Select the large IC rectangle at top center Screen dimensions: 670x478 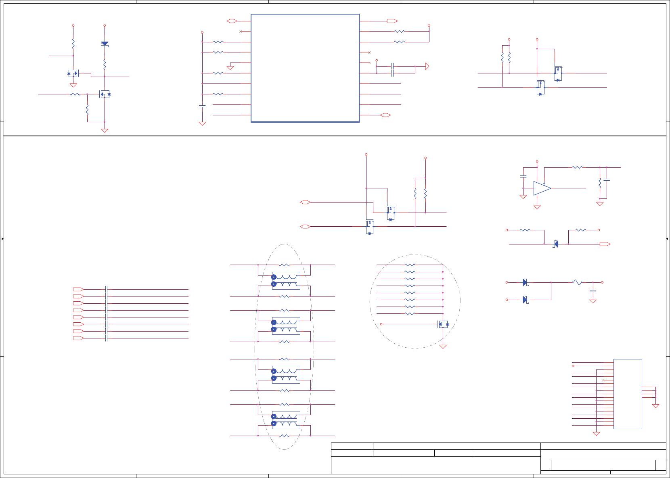(305, 68)
